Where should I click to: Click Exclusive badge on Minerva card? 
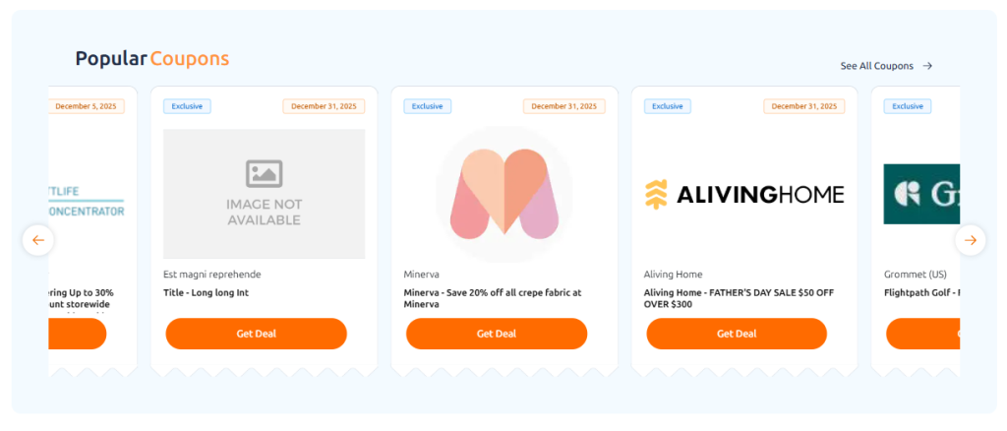[x=427, y=106]
